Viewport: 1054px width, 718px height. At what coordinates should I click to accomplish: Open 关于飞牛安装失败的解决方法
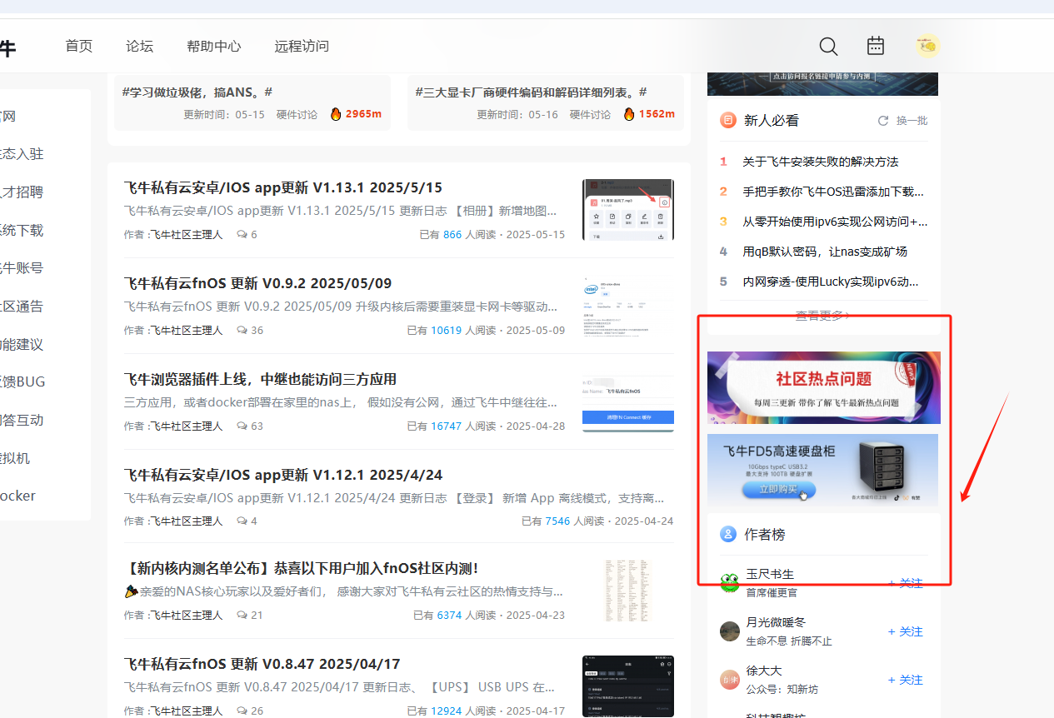pyautogui.click(x=821, y=162)
